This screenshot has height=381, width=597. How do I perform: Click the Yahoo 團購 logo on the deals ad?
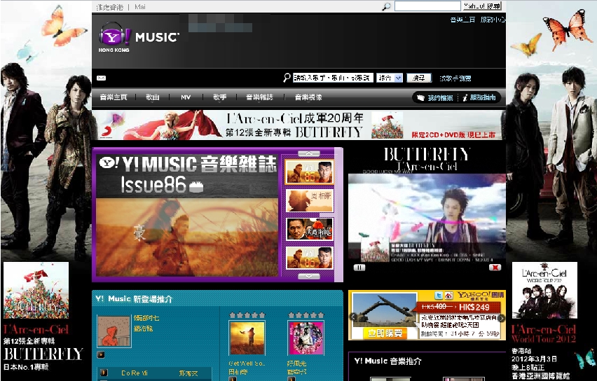point(481,296)
